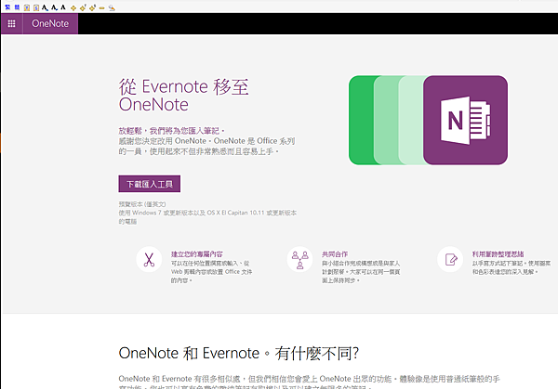Click the description text under 利用筆跡整理思緒

pos(511,267)
